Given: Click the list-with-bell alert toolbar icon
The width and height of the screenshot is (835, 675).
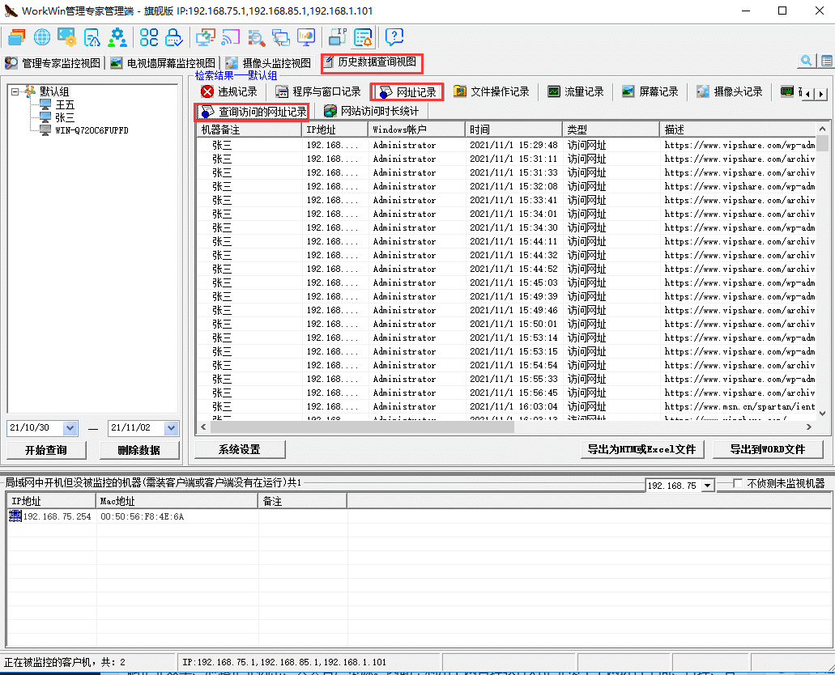Looking at the screenshot, I should tap(363, 37).
